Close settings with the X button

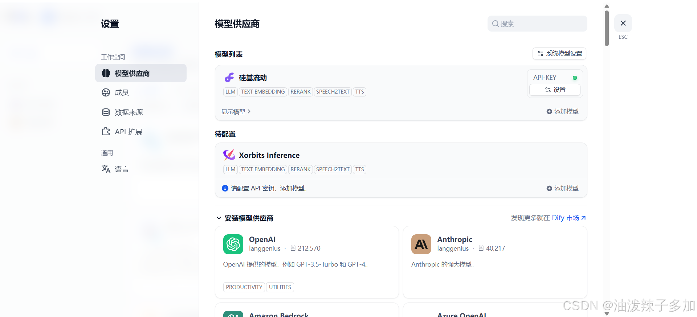(623, 23)
